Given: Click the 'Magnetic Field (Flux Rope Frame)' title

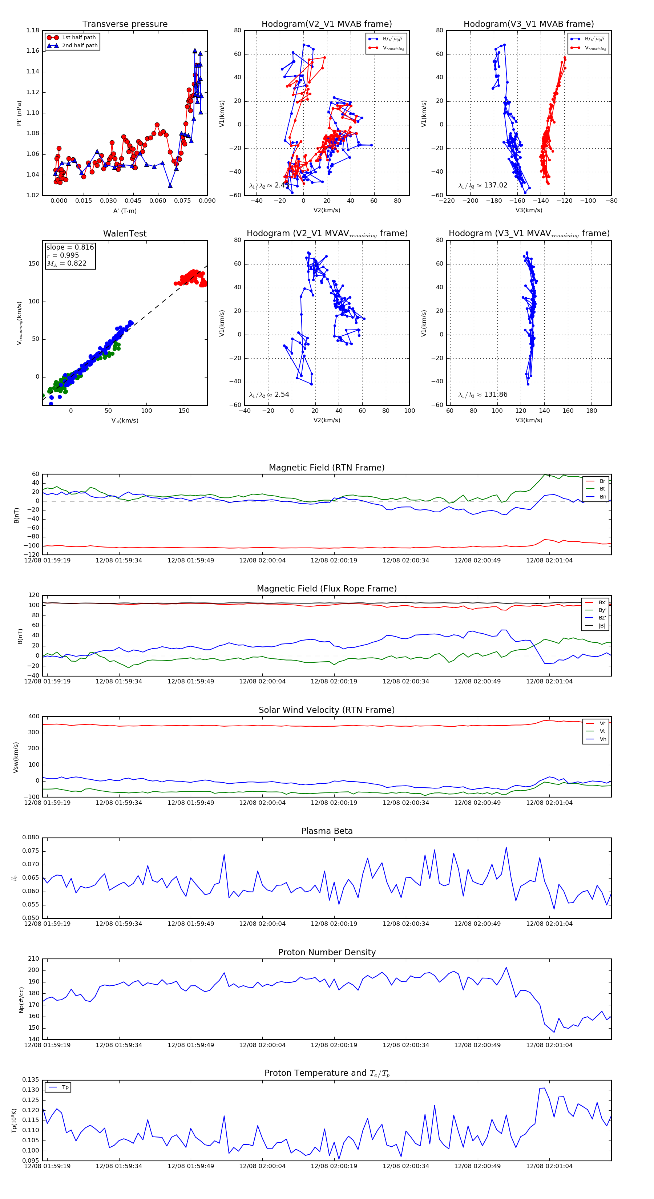Looking at the screenshot, I should [326, 589].
